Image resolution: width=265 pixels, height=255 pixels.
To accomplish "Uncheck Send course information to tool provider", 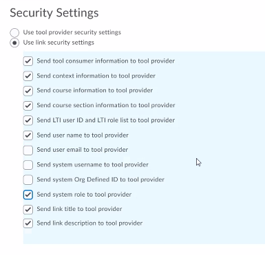I will (28, 91).
